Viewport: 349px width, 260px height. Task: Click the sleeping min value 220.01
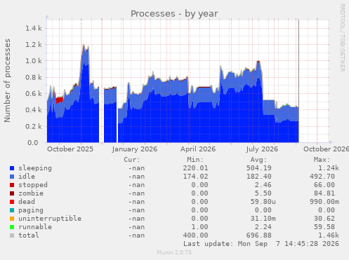pos(195,168)
